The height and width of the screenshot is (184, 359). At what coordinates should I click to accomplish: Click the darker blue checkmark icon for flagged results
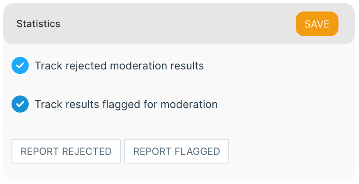20,104
